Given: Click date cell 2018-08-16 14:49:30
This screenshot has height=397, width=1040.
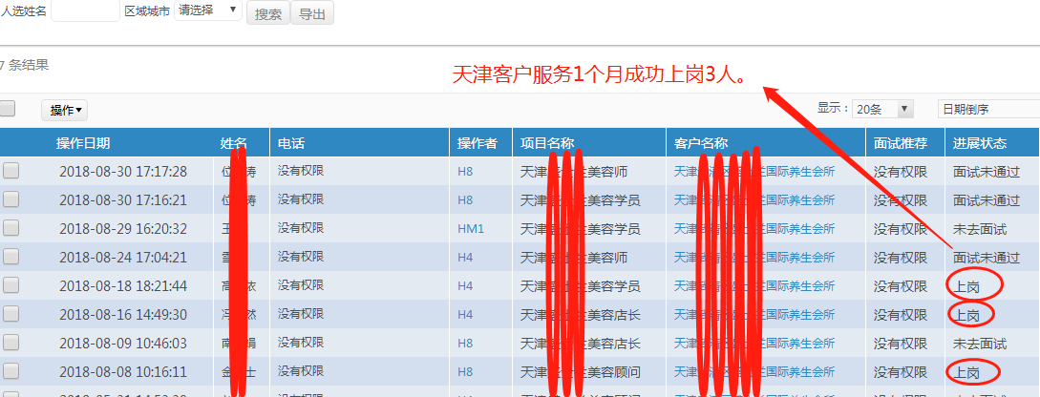Looking at the screenshot, I should pos(123,314).
